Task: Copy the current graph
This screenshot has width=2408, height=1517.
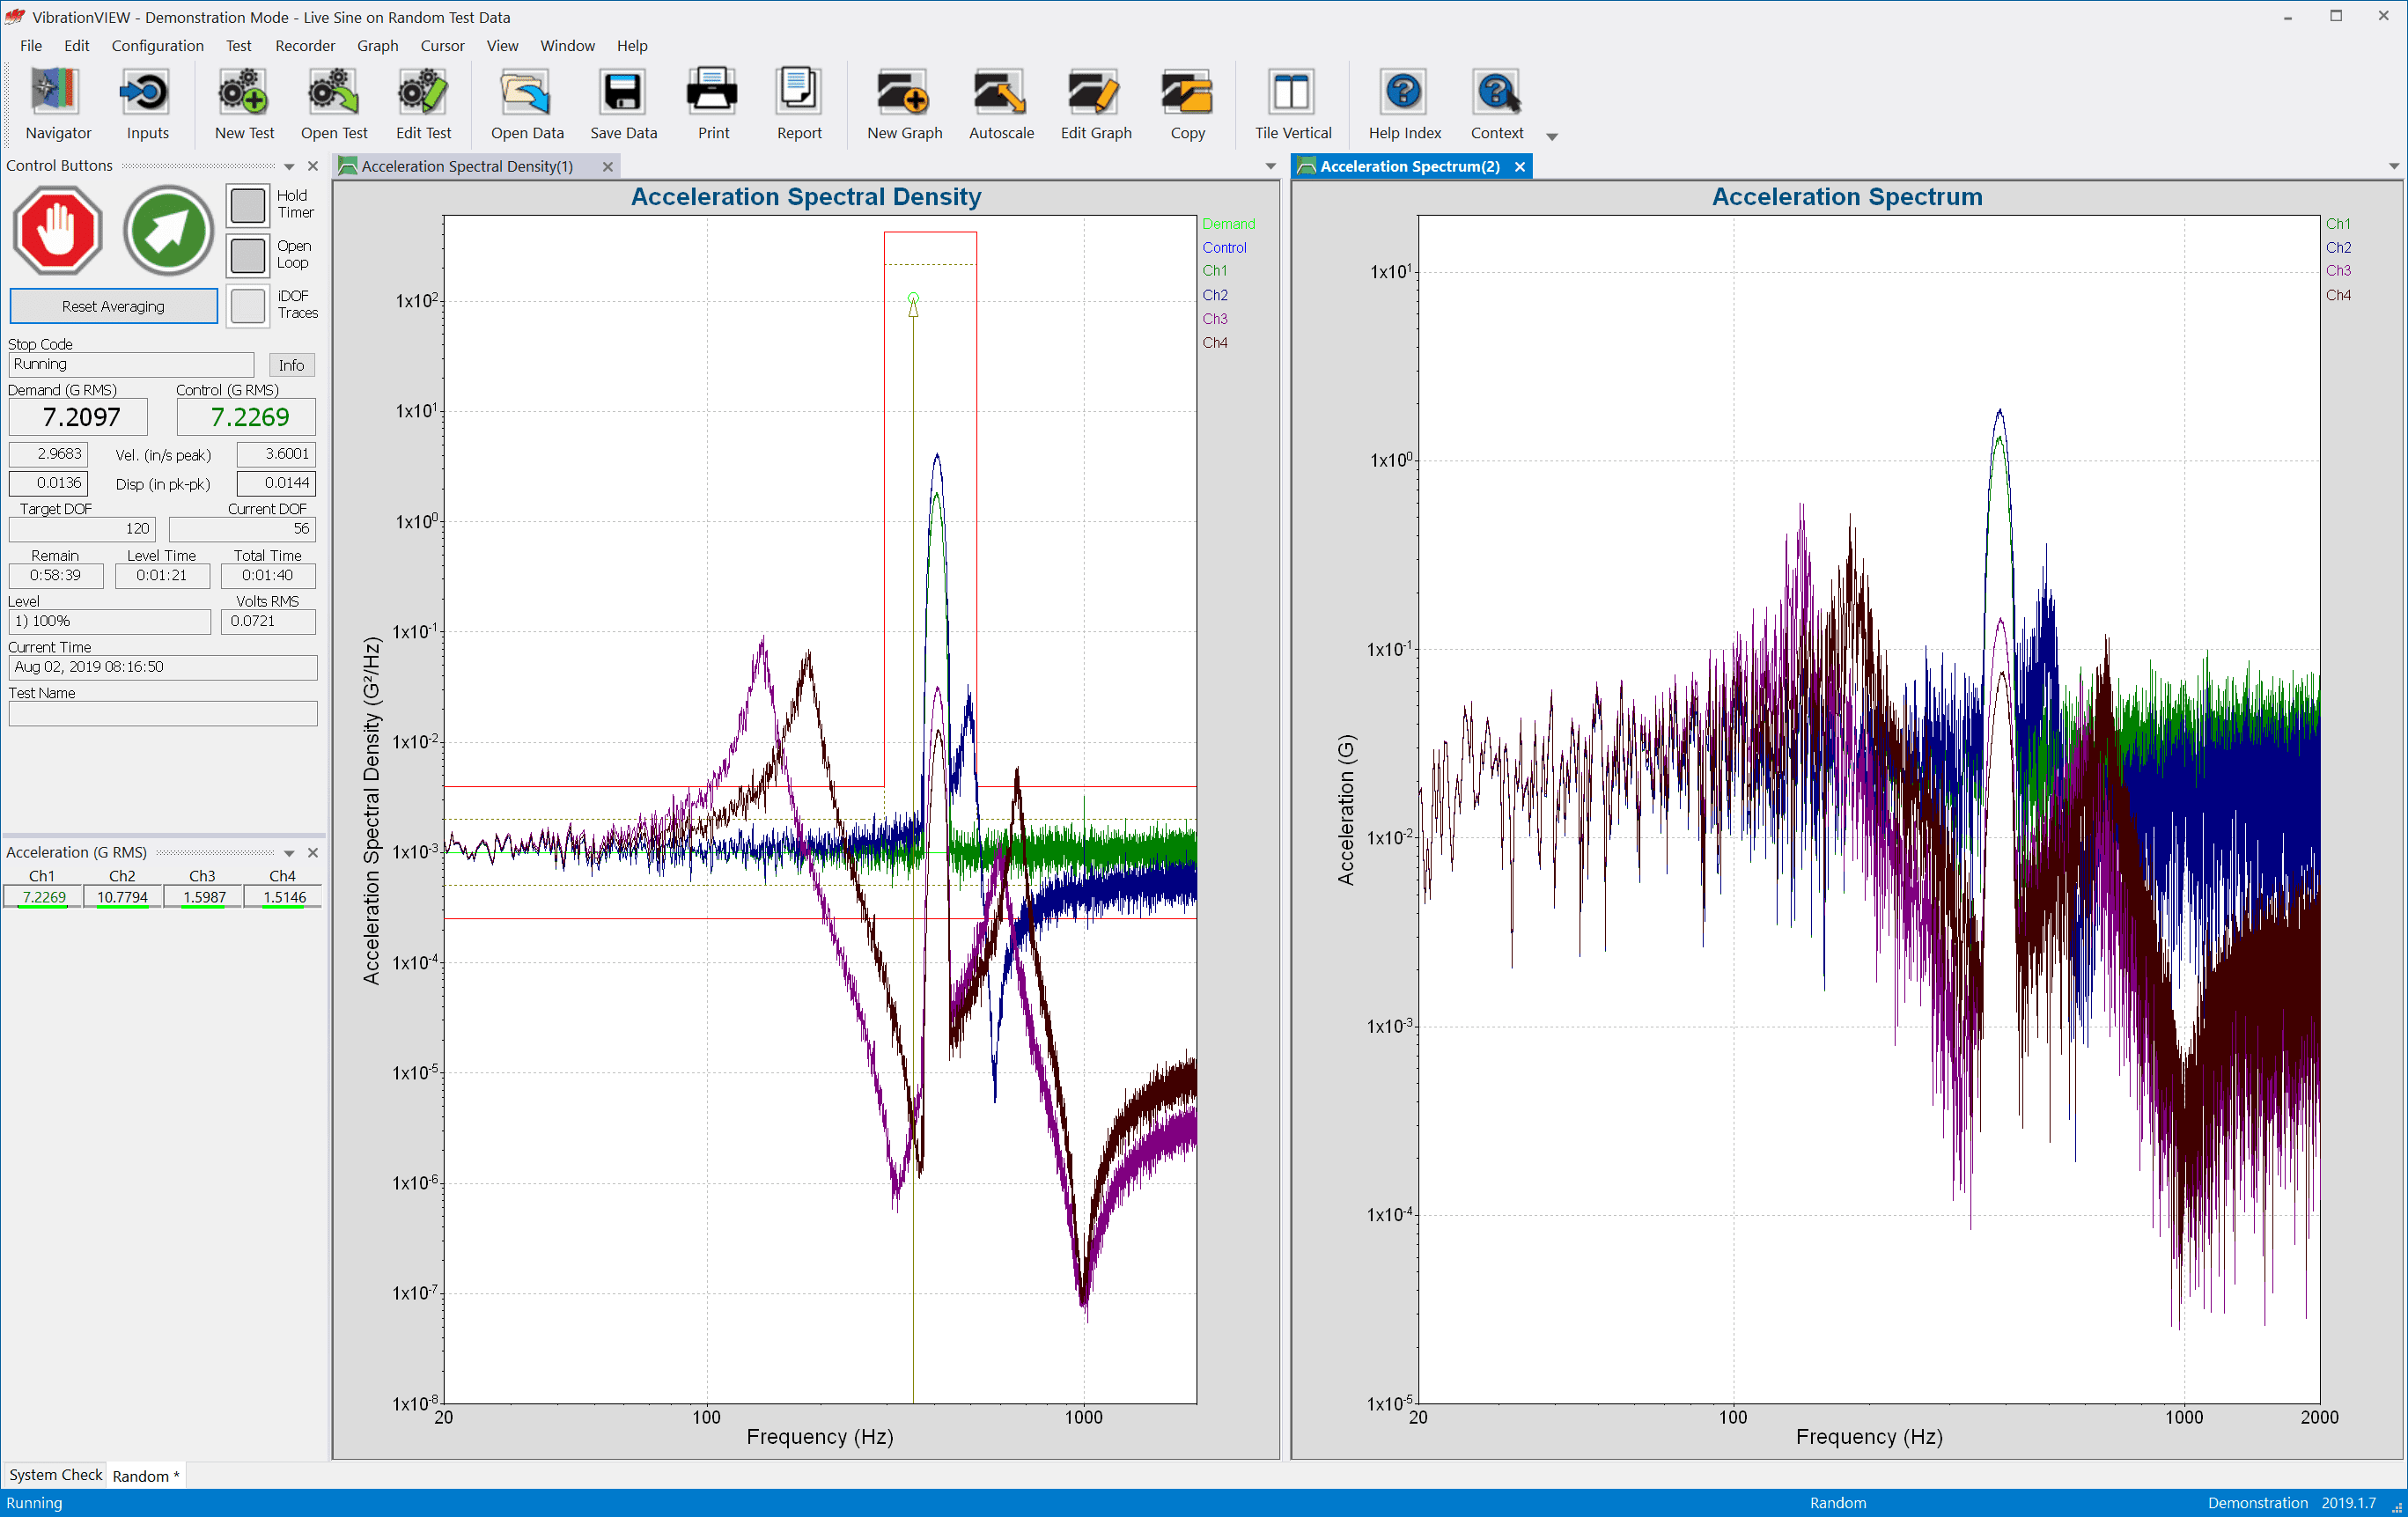Action: point(1187,103)
